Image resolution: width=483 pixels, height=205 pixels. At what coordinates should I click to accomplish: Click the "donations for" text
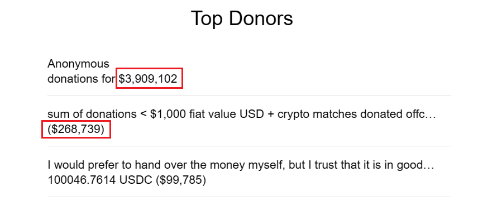point(82,79)
